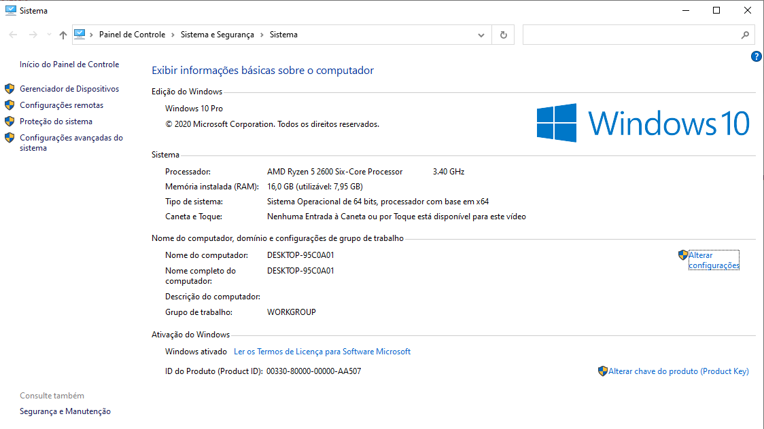Expand chevron after Painel de Controle
This screenshot has width=764, height=429.
click(x=173, y=35)
